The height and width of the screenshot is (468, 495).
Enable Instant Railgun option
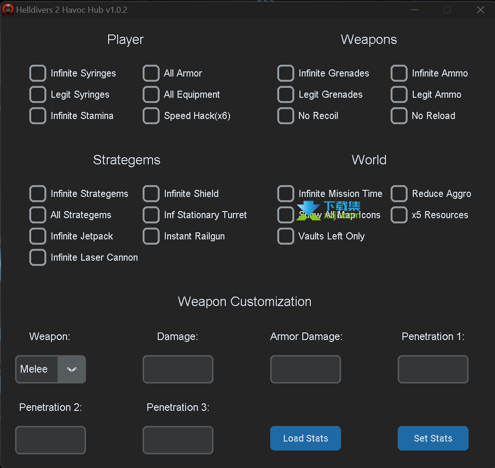pyautogui.click(x=151, y=236)
